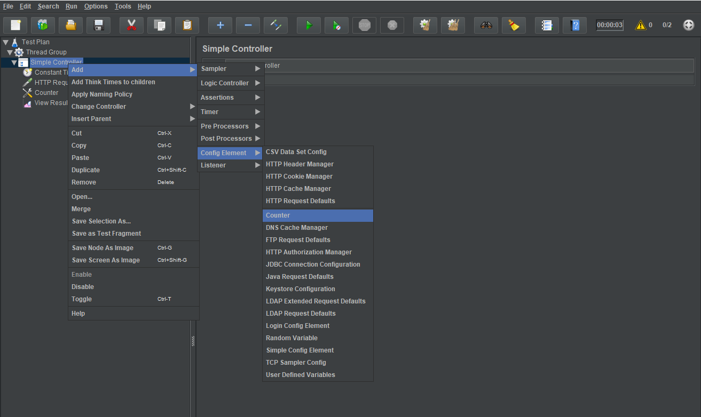Viewport: 701px width, 417px height.
Task: Choose Random Variable config element
Action: [x=318, y=338]
